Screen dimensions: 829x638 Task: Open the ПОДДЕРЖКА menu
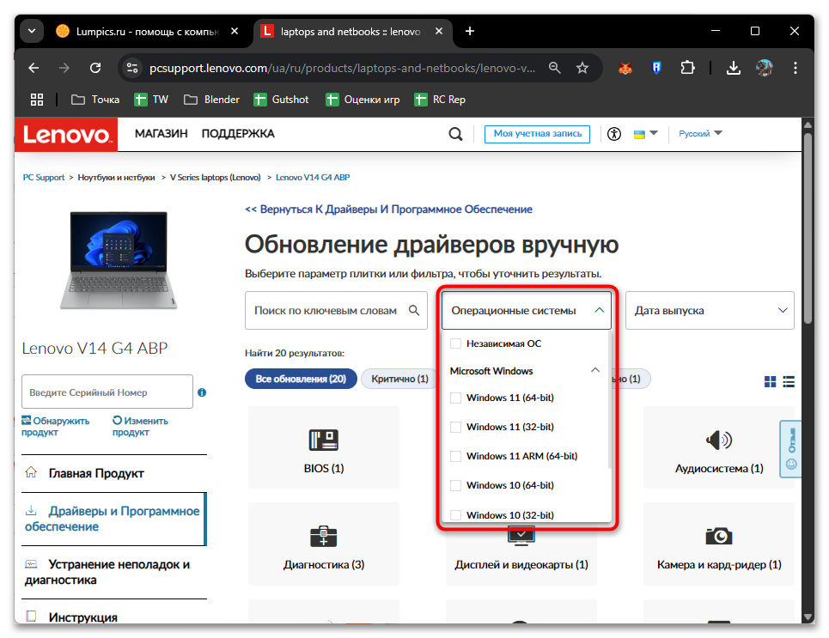(x=238, y=134)
